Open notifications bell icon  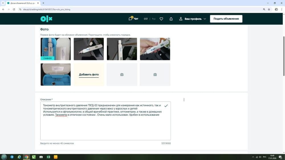click(x=171, y=19)
